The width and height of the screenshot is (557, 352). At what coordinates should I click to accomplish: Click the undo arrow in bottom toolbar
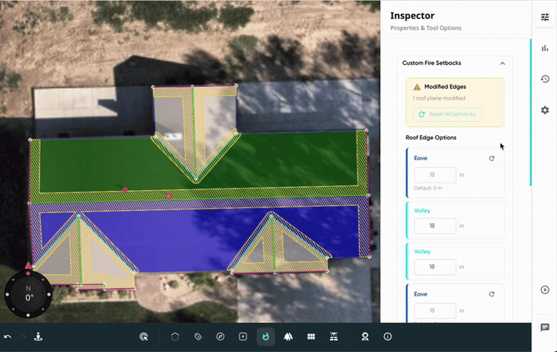point(8,336)
